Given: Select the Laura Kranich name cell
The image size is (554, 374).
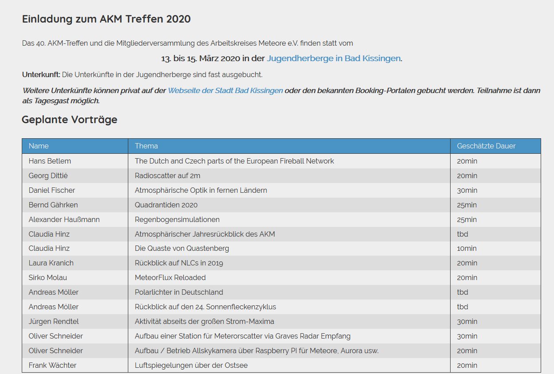Looking at the screenshot, I should point(51,263).
